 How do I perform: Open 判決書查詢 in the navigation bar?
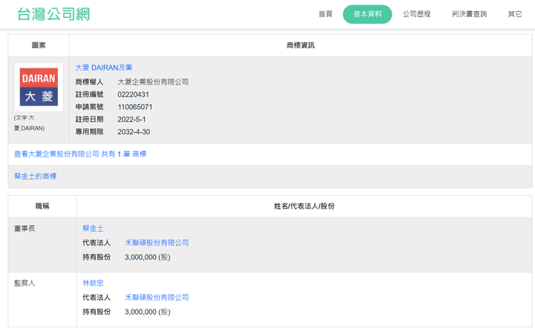pos(469,14)
